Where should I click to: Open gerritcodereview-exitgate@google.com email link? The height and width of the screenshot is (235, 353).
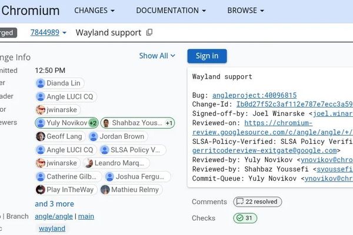click(x=265, y=150)
